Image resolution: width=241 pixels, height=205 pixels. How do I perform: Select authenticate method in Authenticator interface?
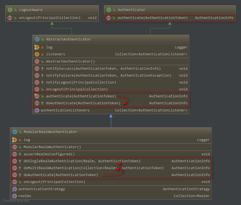(x=152, y=18)
